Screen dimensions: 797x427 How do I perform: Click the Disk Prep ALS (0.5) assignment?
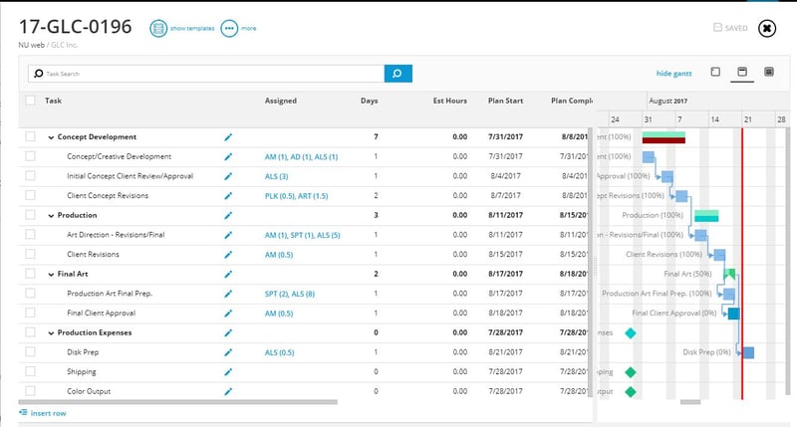click(279, 352)
